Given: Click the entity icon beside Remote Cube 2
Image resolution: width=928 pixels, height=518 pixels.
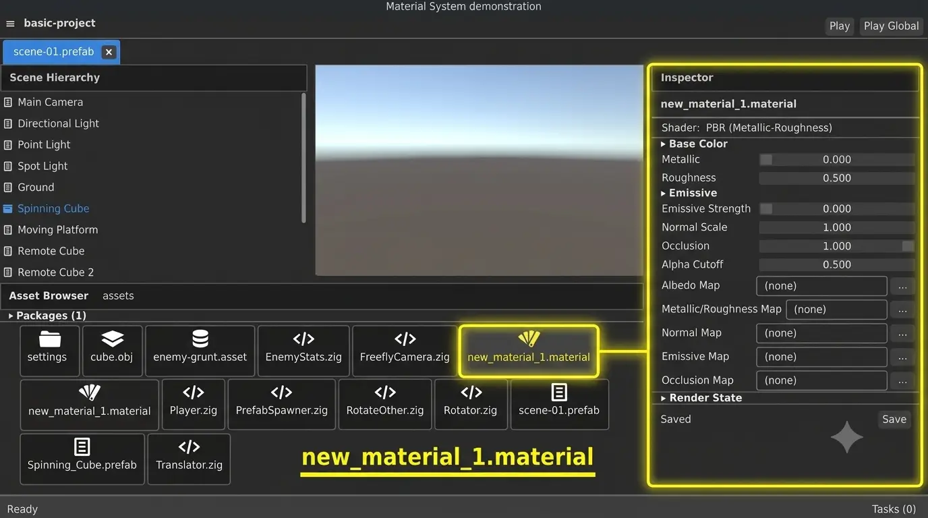Looking at the screenshot, I should 8,272.
